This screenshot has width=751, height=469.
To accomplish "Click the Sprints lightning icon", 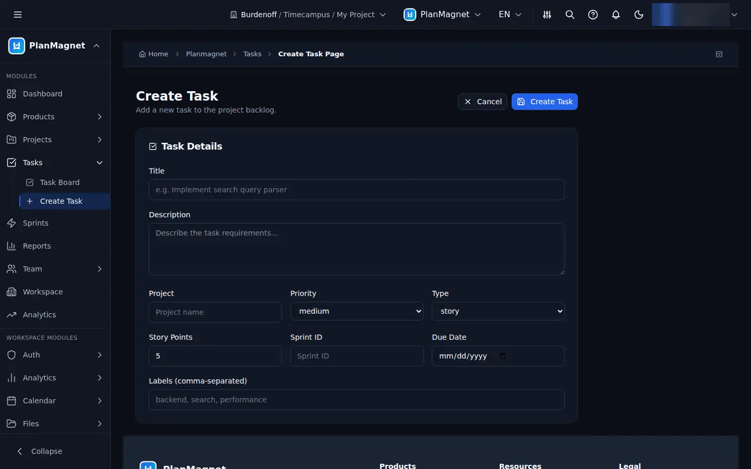I will click(x=11, y=223).
